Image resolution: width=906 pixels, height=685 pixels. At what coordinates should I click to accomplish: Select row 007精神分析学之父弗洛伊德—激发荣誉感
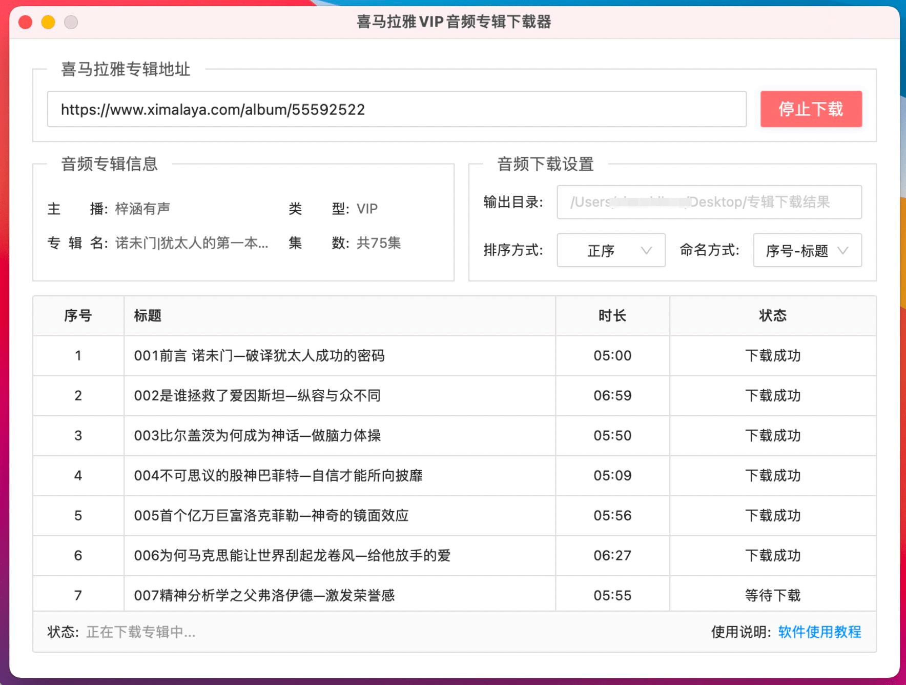[455, 594]
